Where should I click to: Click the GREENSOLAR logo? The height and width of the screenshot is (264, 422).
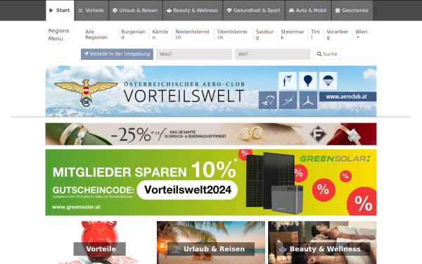(335, 158)
